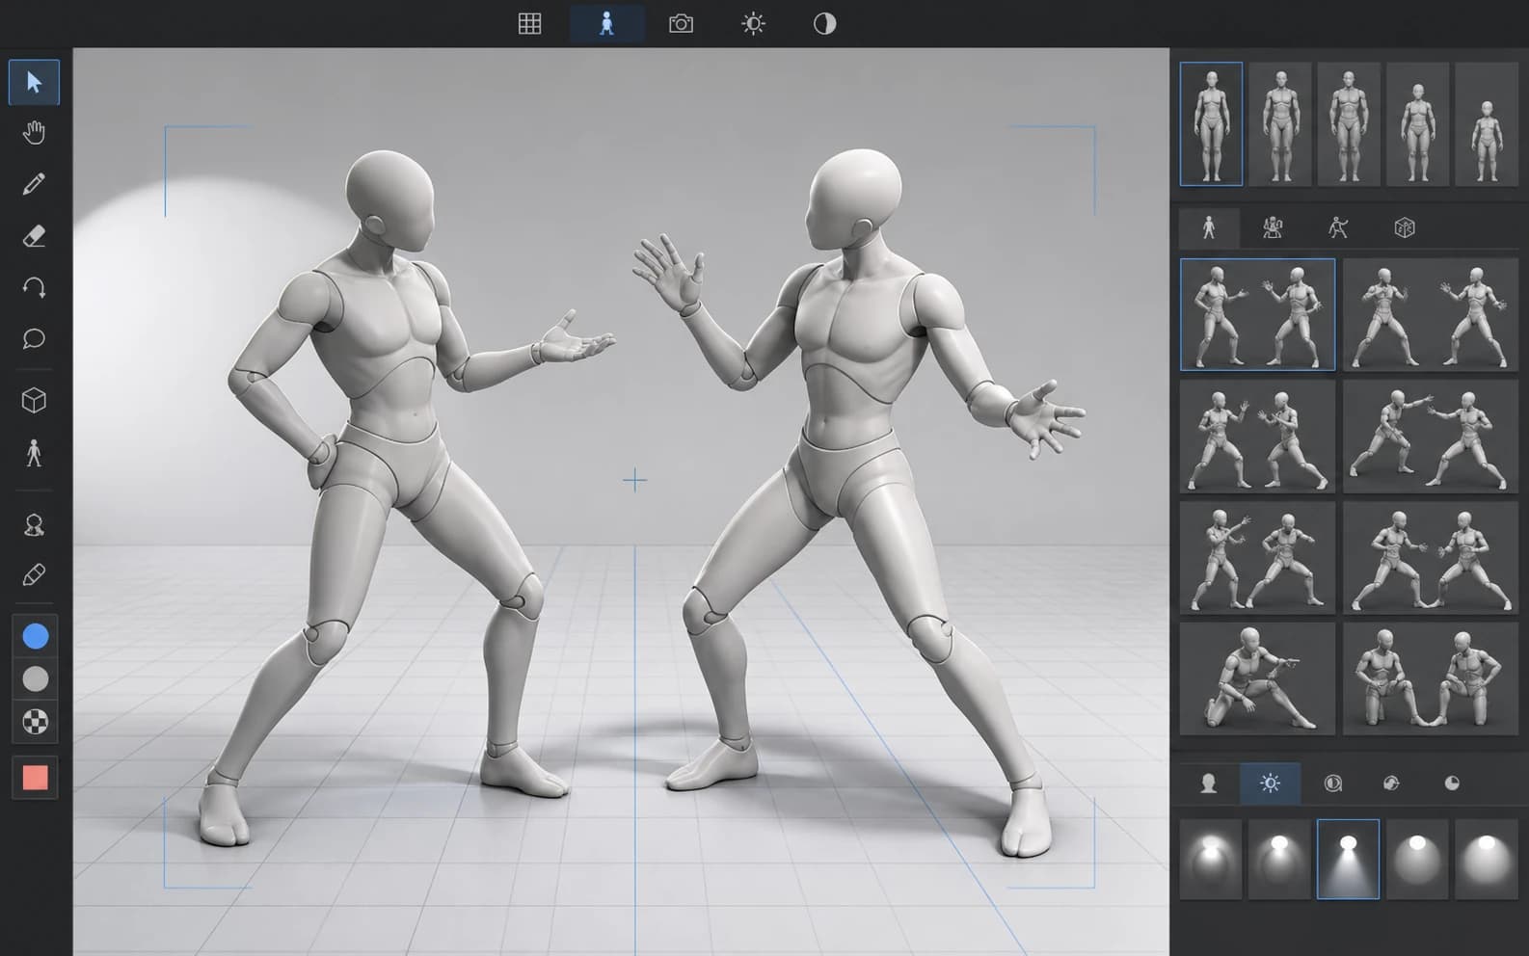Select the eraser tool
1529x956 pixels.
[34, 235]
